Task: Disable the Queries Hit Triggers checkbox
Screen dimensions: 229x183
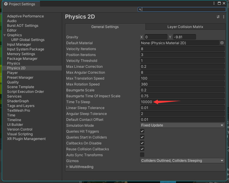Action: pyautogui.click(x=142, y=131)
